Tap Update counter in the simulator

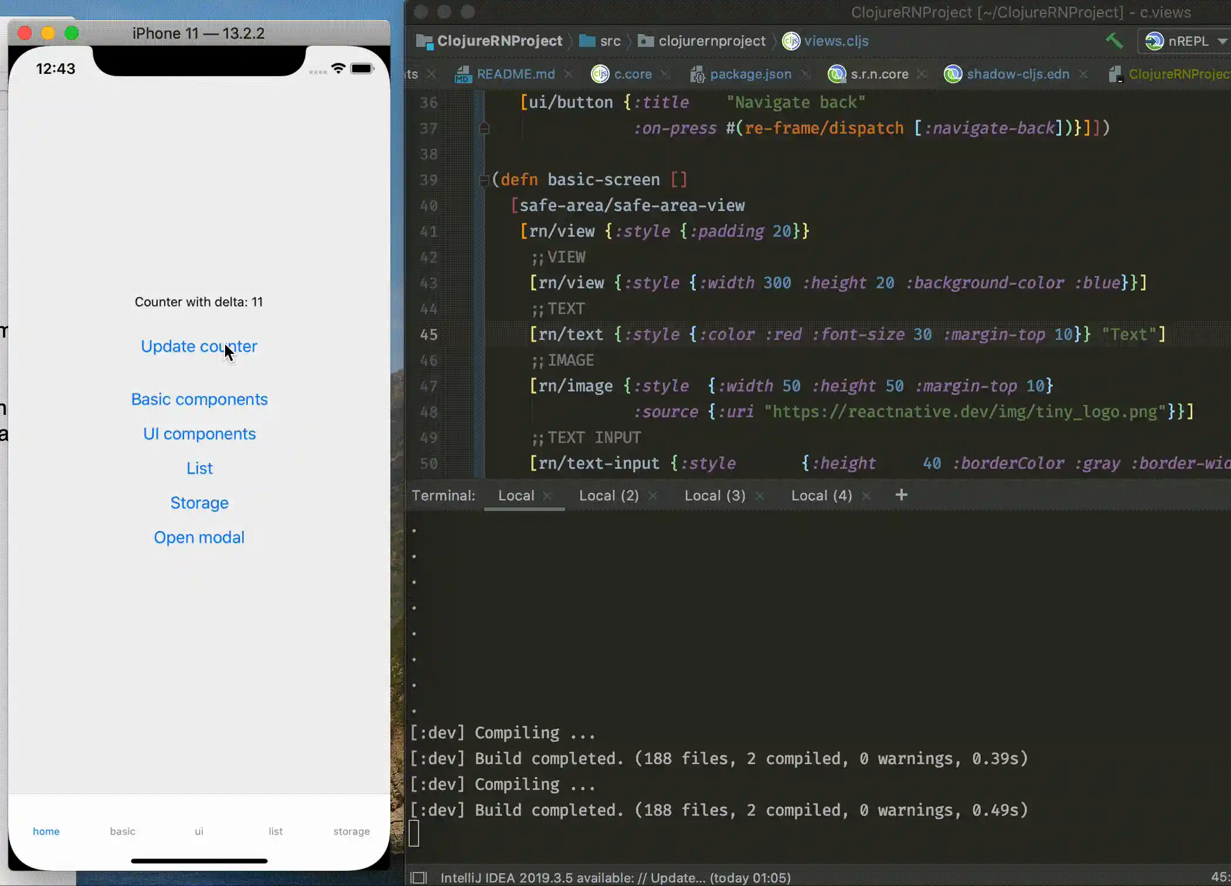click(199, 346)
